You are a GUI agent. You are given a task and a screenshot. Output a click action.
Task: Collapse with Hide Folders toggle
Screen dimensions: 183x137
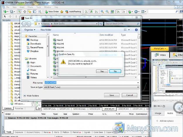(x=31, y=96)
